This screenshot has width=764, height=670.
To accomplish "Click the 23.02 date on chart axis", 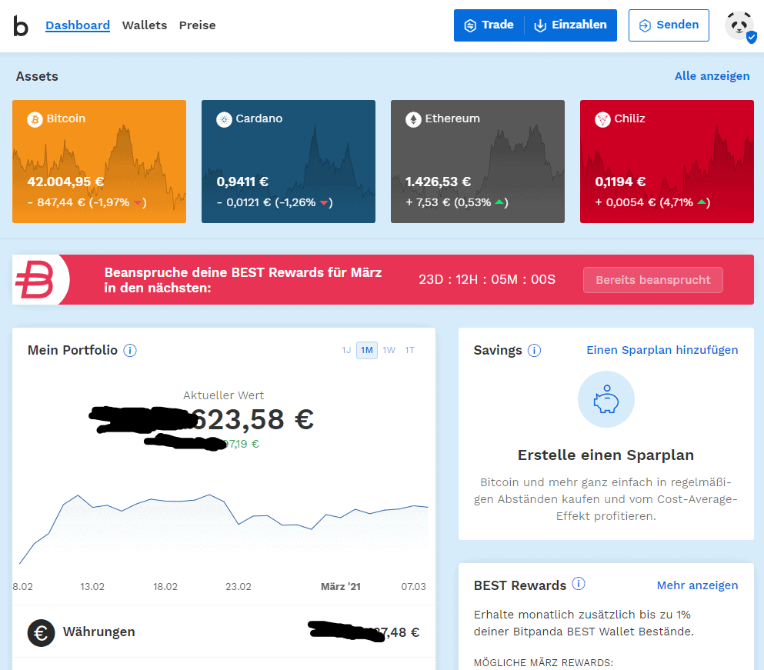I will point(239,587).
